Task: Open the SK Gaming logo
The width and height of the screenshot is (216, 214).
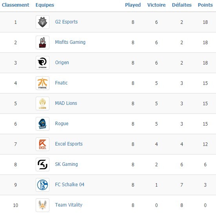Action: pos(42,164)
